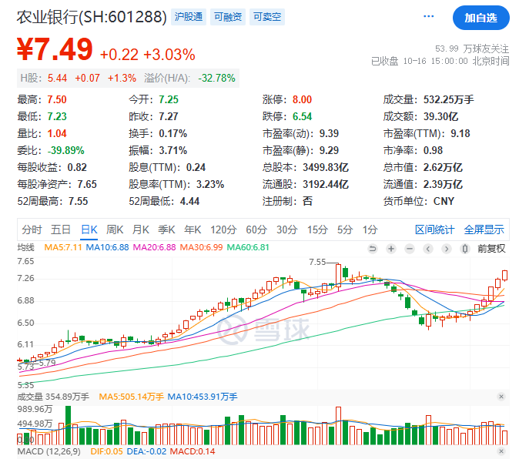Click the volume MA5:505.14万手 label
Viewport: 519px width, 459px height.
point(131,397)
